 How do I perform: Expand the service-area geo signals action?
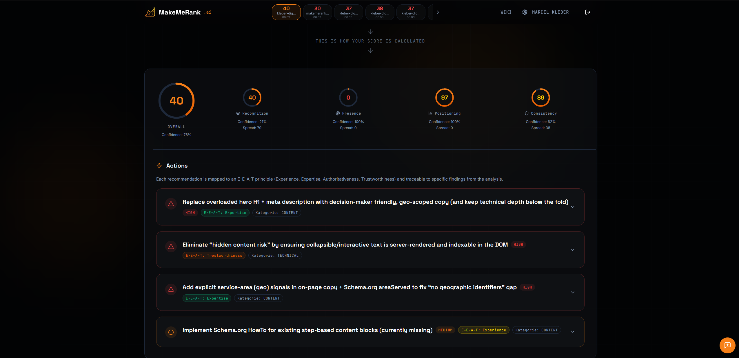coord(572,292)
